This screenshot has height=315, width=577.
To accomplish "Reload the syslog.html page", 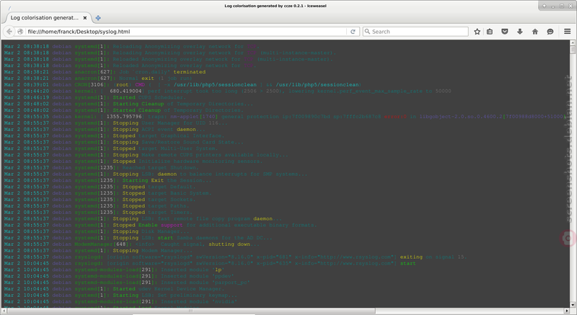I will pos(353,32).
